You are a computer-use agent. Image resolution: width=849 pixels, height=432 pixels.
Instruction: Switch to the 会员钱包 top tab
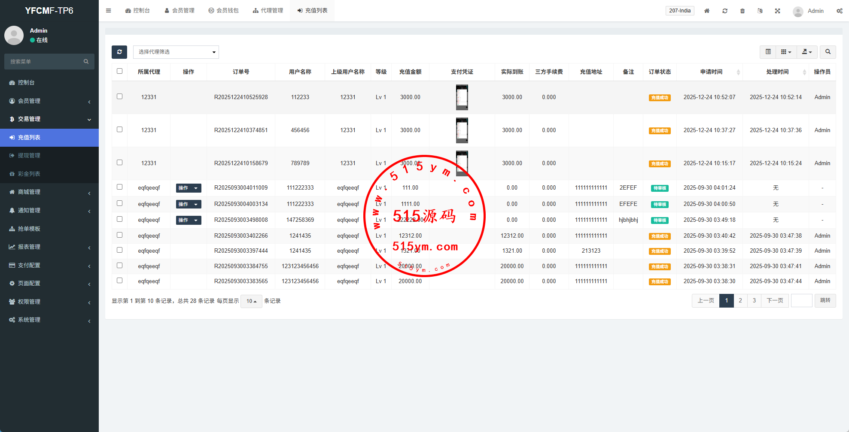[x=223, y=11]
